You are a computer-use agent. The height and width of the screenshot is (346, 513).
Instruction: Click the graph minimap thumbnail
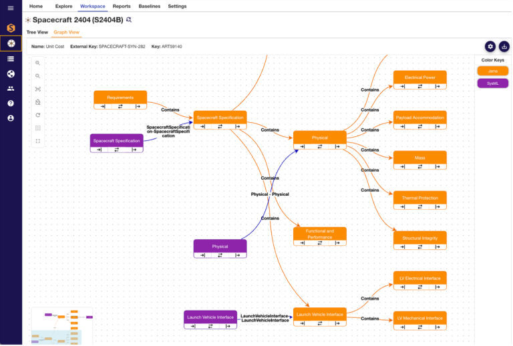[x=62, y=326]
